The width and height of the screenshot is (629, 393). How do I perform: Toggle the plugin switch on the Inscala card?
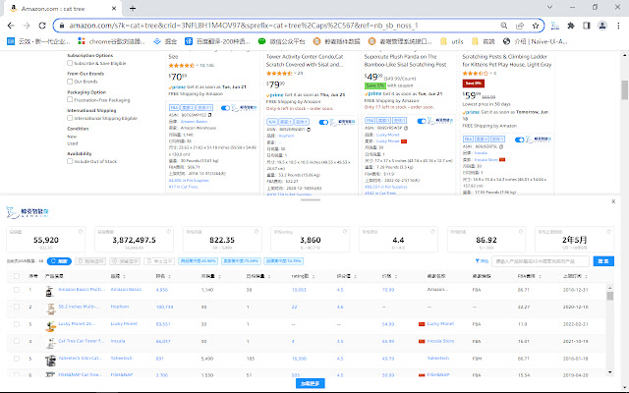click(x=520, y=140)
